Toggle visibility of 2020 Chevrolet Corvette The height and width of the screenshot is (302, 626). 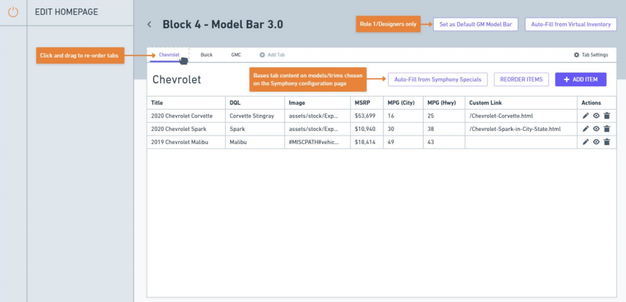[596, 116]
